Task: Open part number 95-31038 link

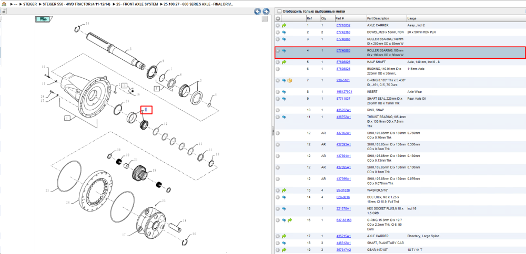Action: [x=342, y=190]
